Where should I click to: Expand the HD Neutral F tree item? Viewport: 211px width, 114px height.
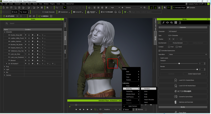[7, 64]
